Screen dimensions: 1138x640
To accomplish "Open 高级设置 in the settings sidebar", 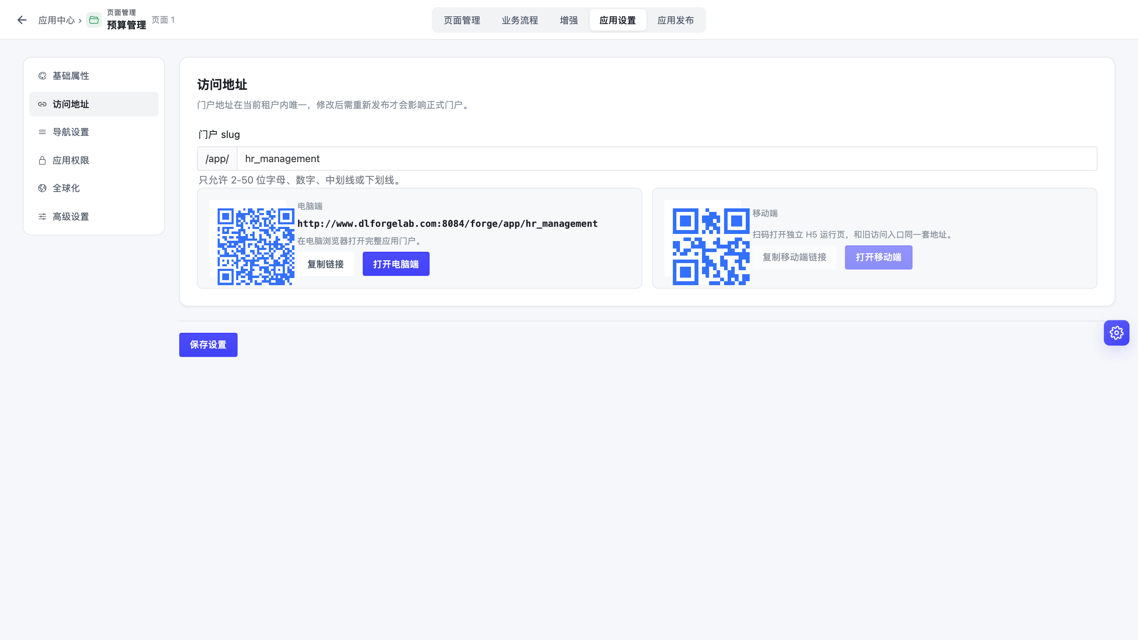I will click(94, 217).
